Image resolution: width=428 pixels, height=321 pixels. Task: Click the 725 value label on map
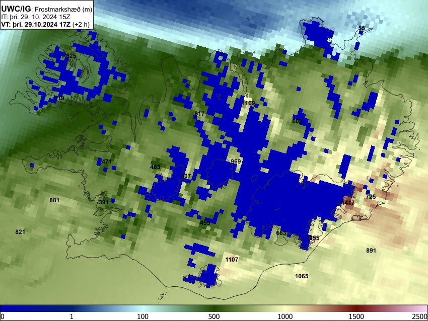pos(371,197)
